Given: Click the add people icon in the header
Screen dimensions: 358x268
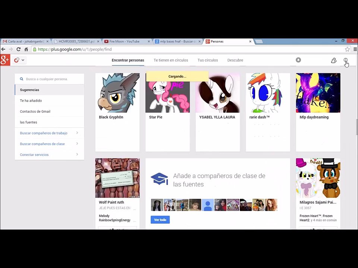Looking at the screenshot, I should [x=333, y=60].
